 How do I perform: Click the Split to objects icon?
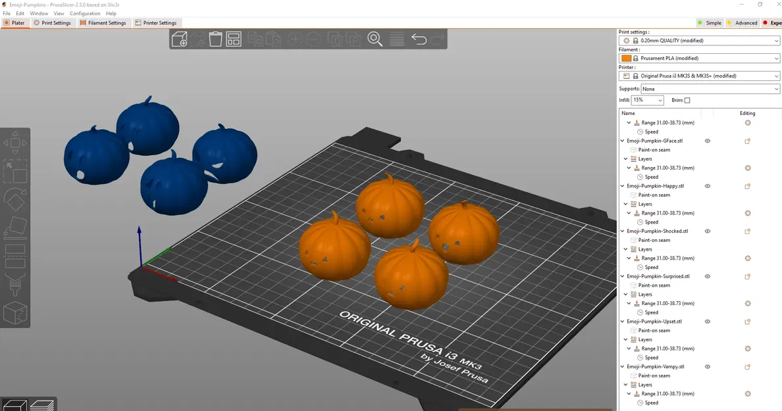coord(335,39)
